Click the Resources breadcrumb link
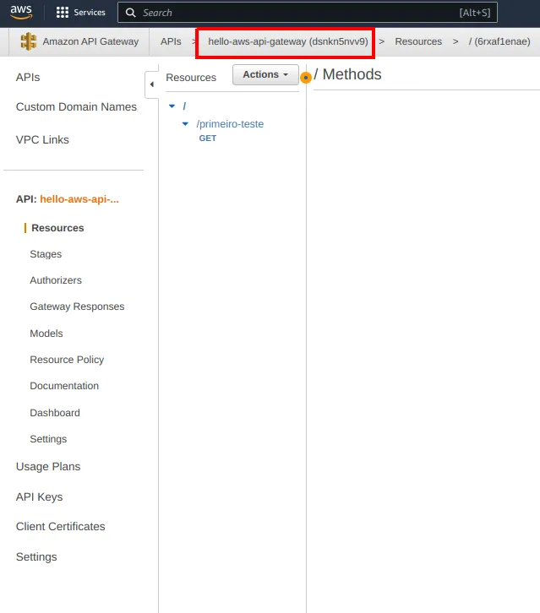This screenshot has height=613, width=540. 418,41
